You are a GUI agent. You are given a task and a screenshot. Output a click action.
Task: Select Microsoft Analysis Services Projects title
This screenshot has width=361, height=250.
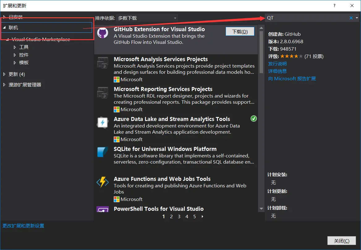(161, 59)
